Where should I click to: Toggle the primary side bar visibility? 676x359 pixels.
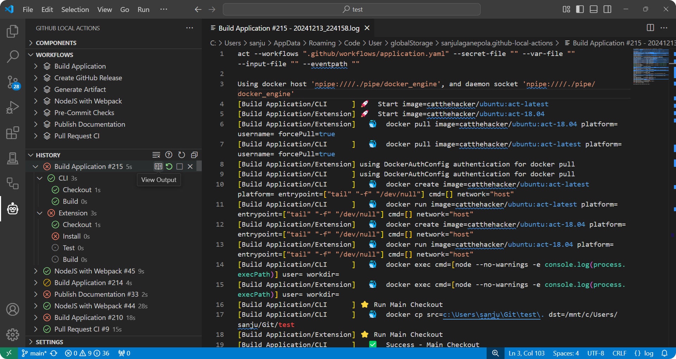tap(580, 10)
